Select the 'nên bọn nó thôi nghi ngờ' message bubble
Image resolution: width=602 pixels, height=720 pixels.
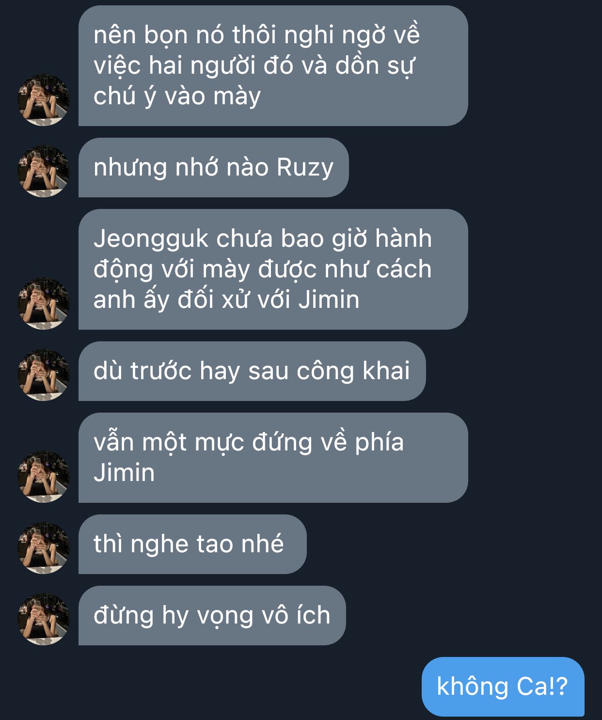point(273,66)
